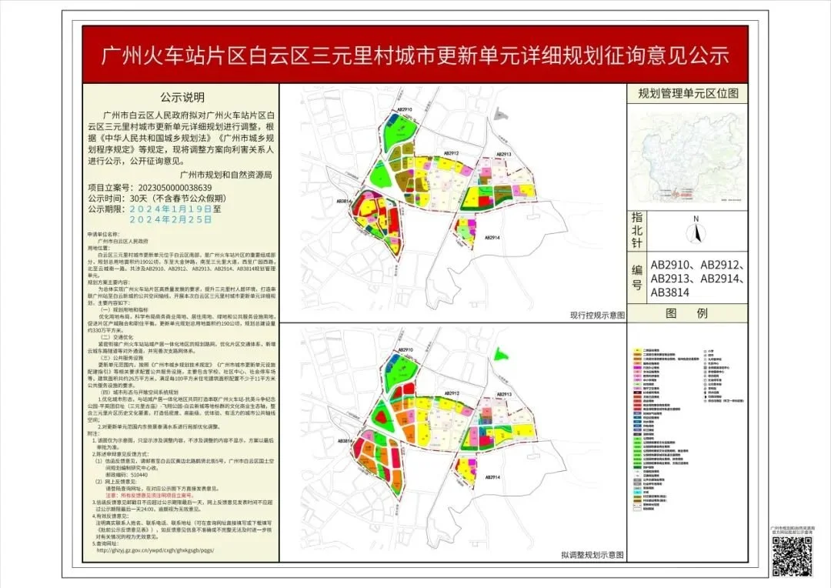Click the '规划管理单元区位图' header
Screen dimensions: 831x588
tap(688, 93)
